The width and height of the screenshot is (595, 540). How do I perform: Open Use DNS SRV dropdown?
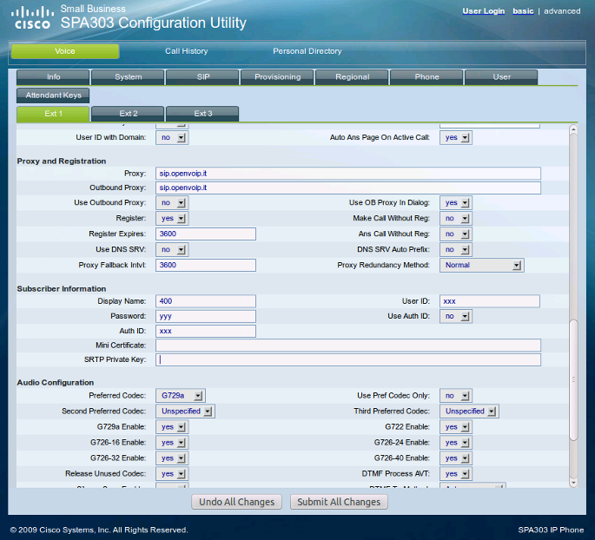[172, 249]
